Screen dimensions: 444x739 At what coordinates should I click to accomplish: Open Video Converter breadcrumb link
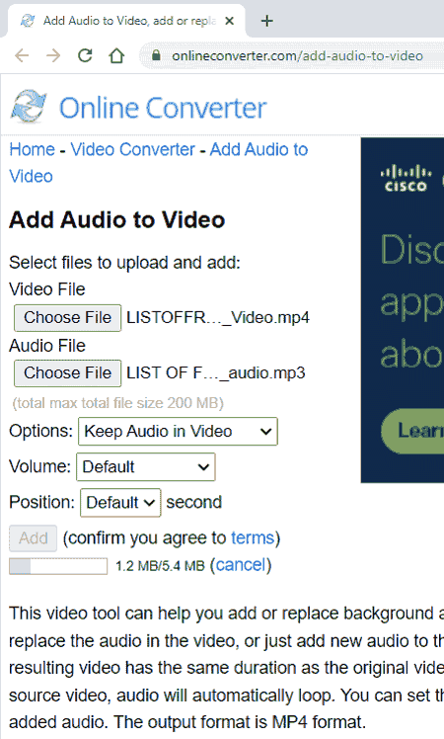[133, 149]
